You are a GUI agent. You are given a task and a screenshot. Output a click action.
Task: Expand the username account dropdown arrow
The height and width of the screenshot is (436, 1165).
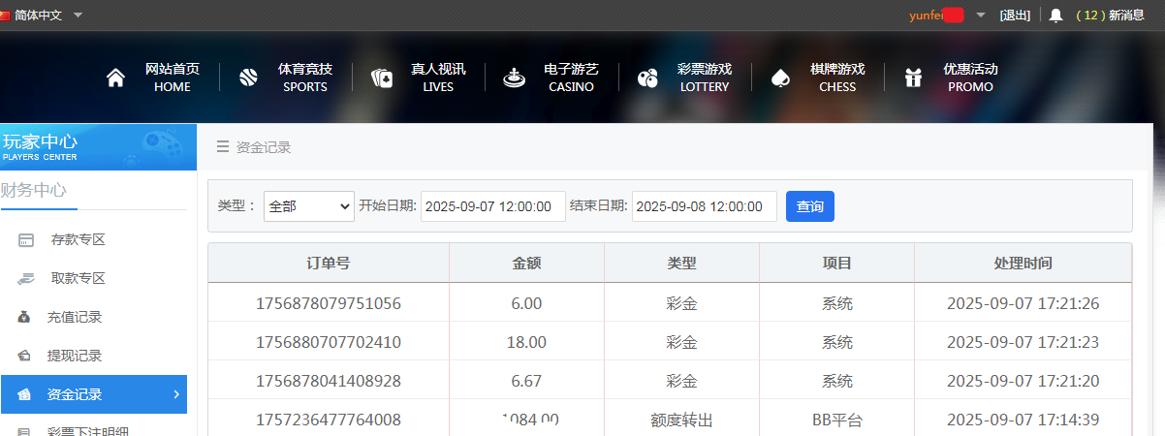click(x=980, y=16)
